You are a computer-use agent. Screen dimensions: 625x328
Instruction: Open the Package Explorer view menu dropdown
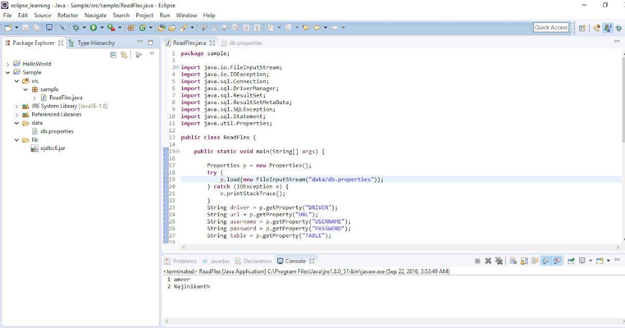coord(152,54)
